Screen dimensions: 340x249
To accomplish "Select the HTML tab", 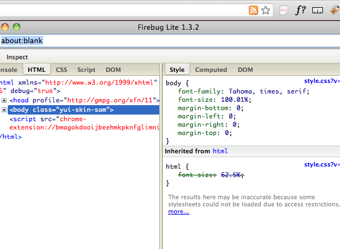I will (x=36, y=70).
